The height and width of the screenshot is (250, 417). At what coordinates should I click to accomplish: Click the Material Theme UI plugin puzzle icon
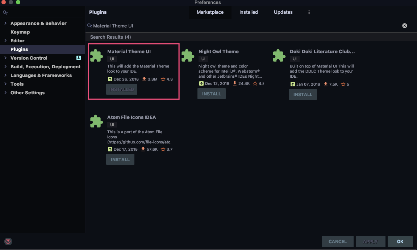tap(96, 56)
